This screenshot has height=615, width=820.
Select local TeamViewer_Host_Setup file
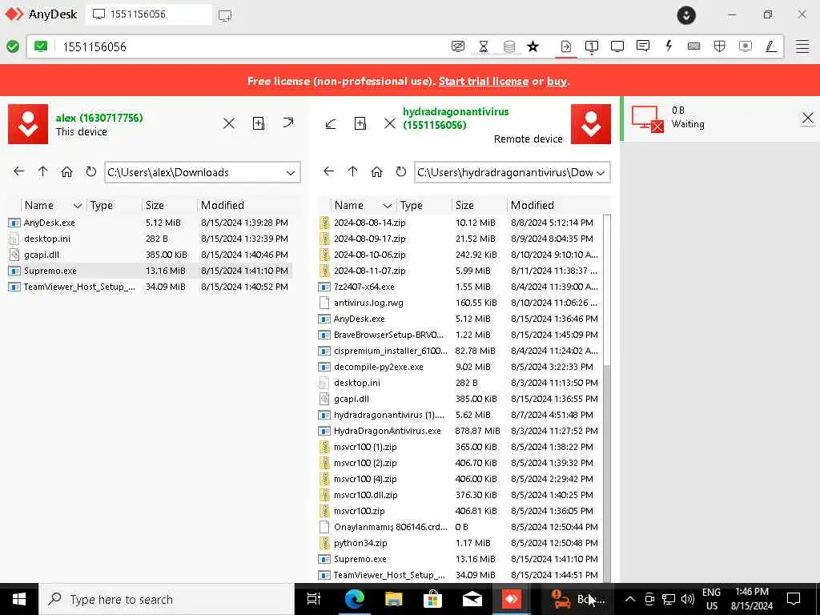click(150, 287)
